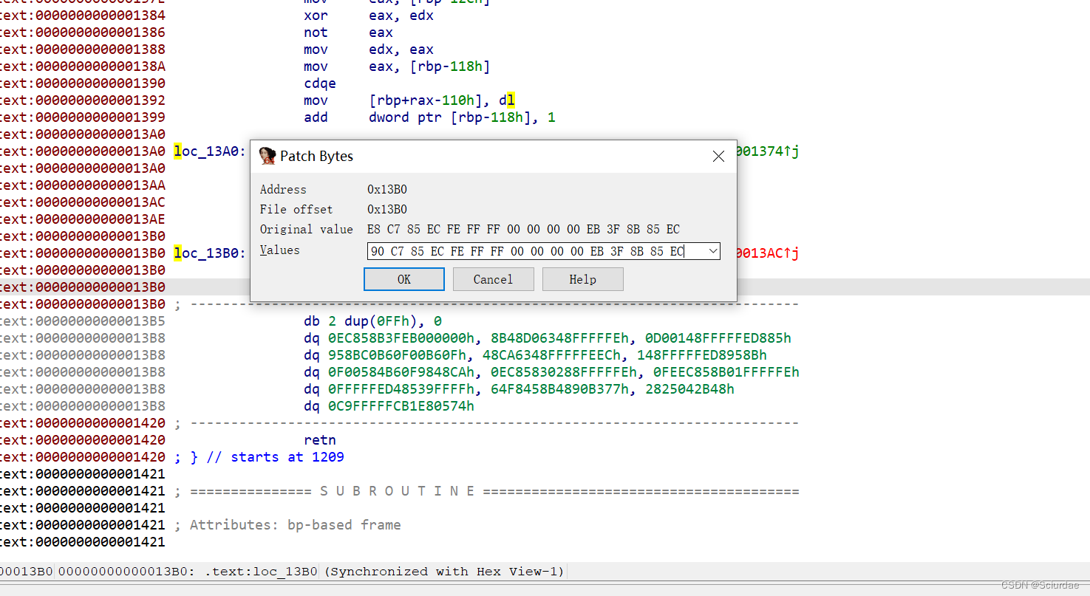
Task: Click the File offset value 0x13B0
Action: coord(386,210)
